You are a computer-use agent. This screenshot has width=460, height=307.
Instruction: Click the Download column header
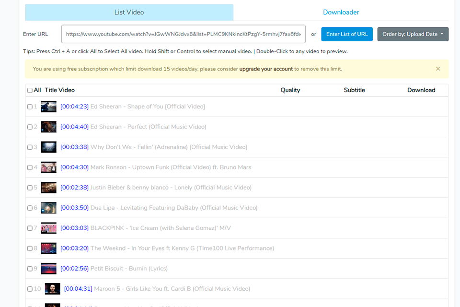(x=421, y=90)
